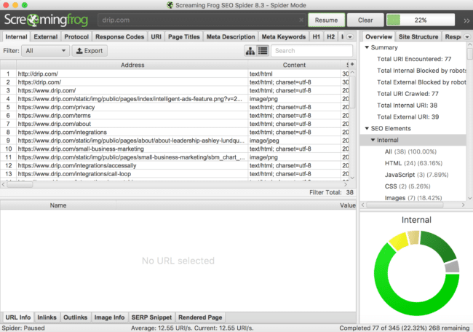The width and height of the screenshot is (473, 332).
Task: Open the main tabs overflow dropdown arrow
Action: [x=350, y=37]
